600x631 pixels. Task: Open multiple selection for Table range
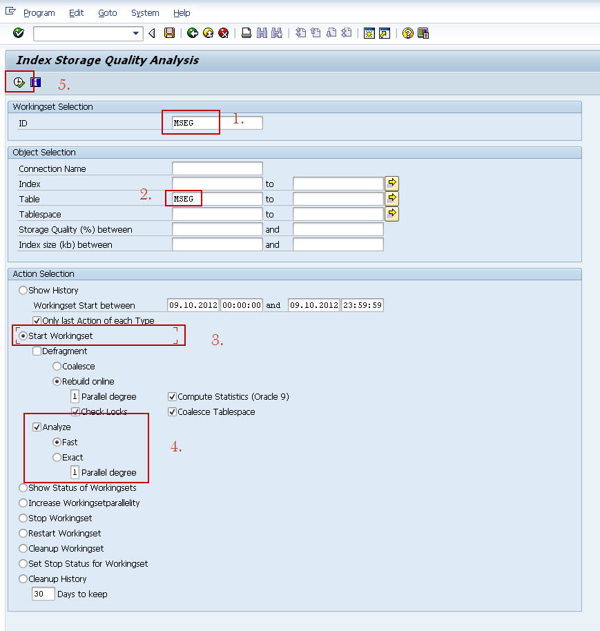click(390, 198)
